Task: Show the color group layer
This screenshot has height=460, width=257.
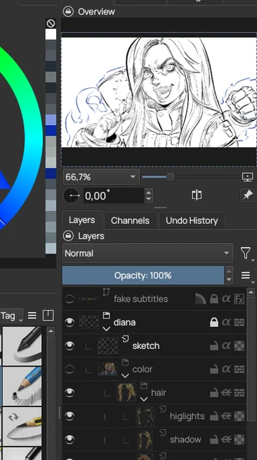Action: click(70, 369)
